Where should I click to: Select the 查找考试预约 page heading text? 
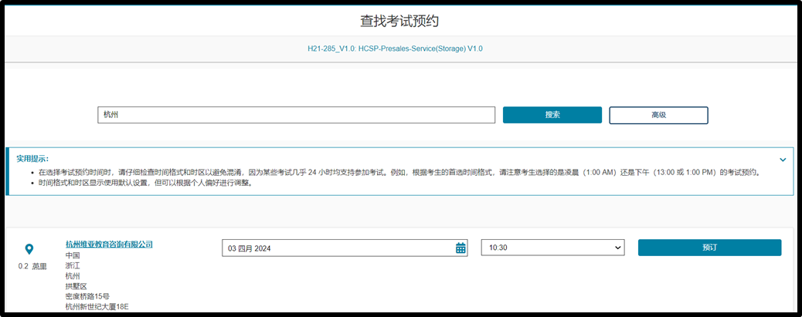coord(399,21)
